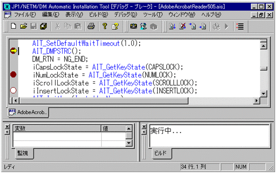
Task: Click the Save floppy disk icon
Action: click(x=34, y=26)
